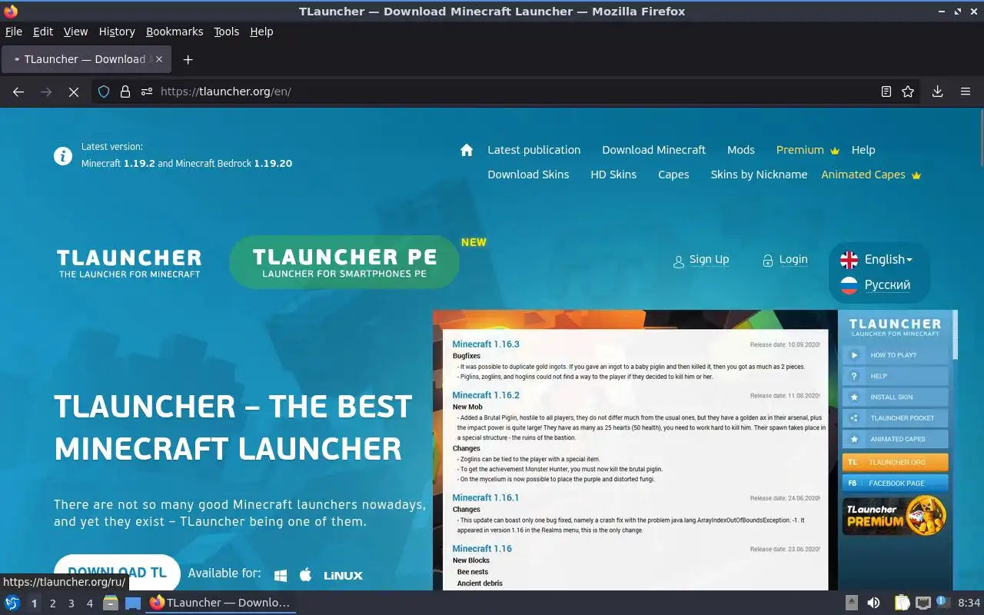Viewport: 984px width, 615px height.
Task: Switch site language to Русский
Action: point(887,285)
